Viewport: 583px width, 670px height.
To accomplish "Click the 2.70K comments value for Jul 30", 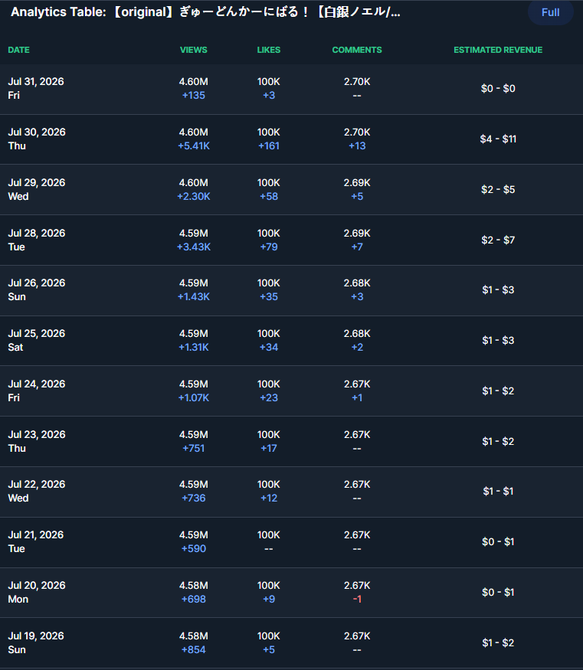I will (357, 132).
